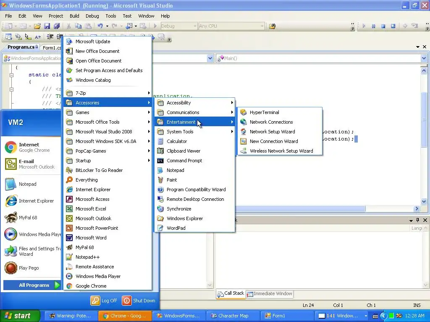Launch WordPad

point(195,228)
